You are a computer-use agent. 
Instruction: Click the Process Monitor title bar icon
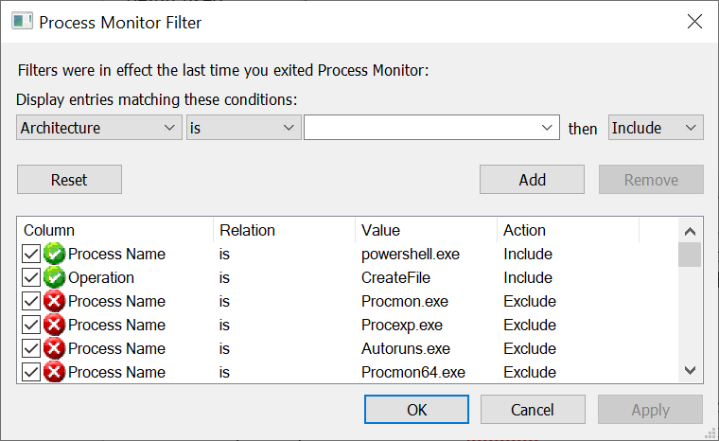[22, 22]
